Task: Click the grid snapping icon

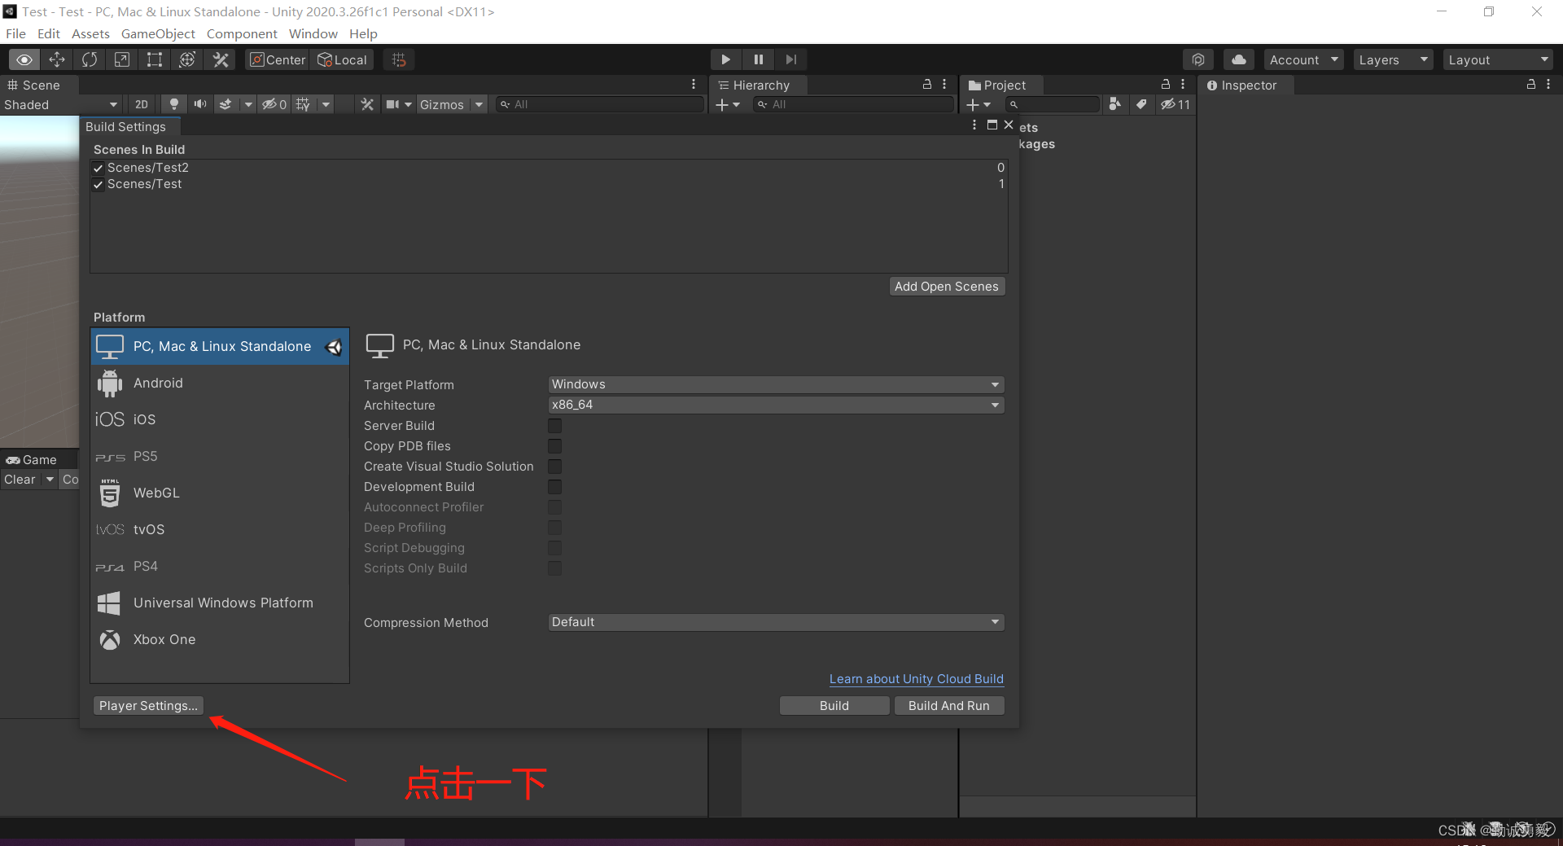Action: pos(399,59)
